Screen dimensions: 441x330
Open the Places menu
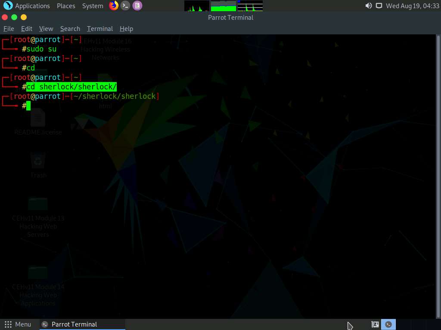click(x=66, y=6)
